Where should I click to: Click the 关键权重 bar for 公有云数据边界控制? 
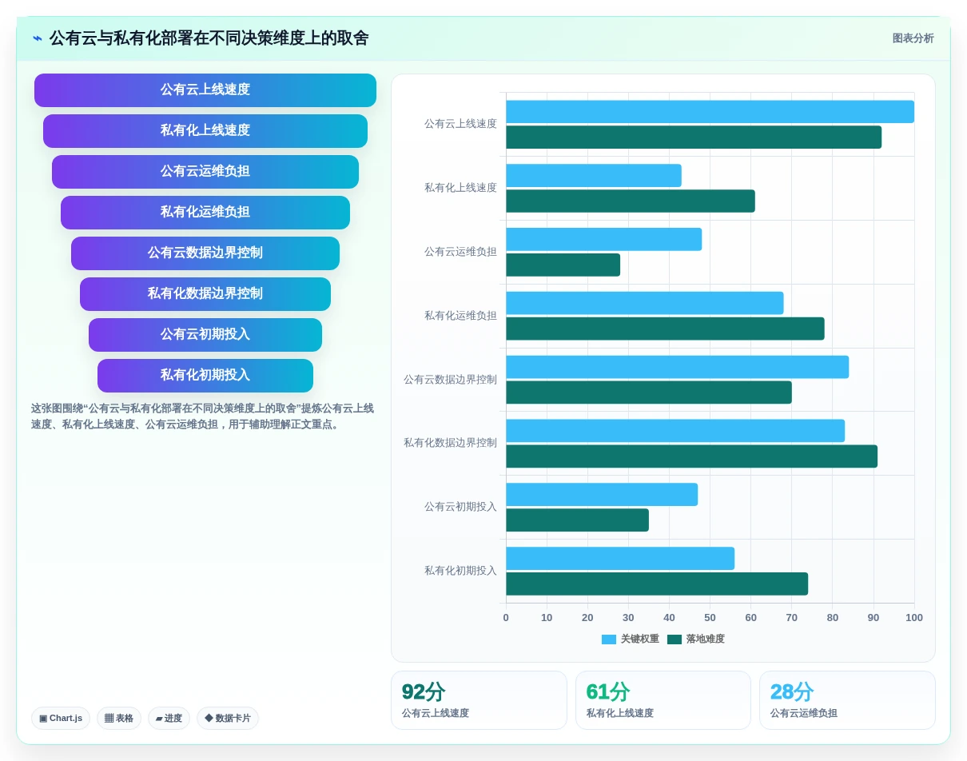click(678, 367)
